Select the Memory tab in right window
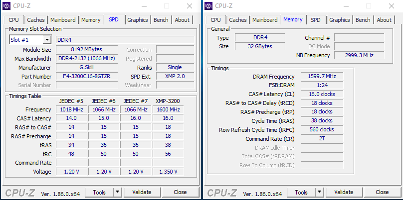This screenshot has height=200, width=403. point(293,19)
